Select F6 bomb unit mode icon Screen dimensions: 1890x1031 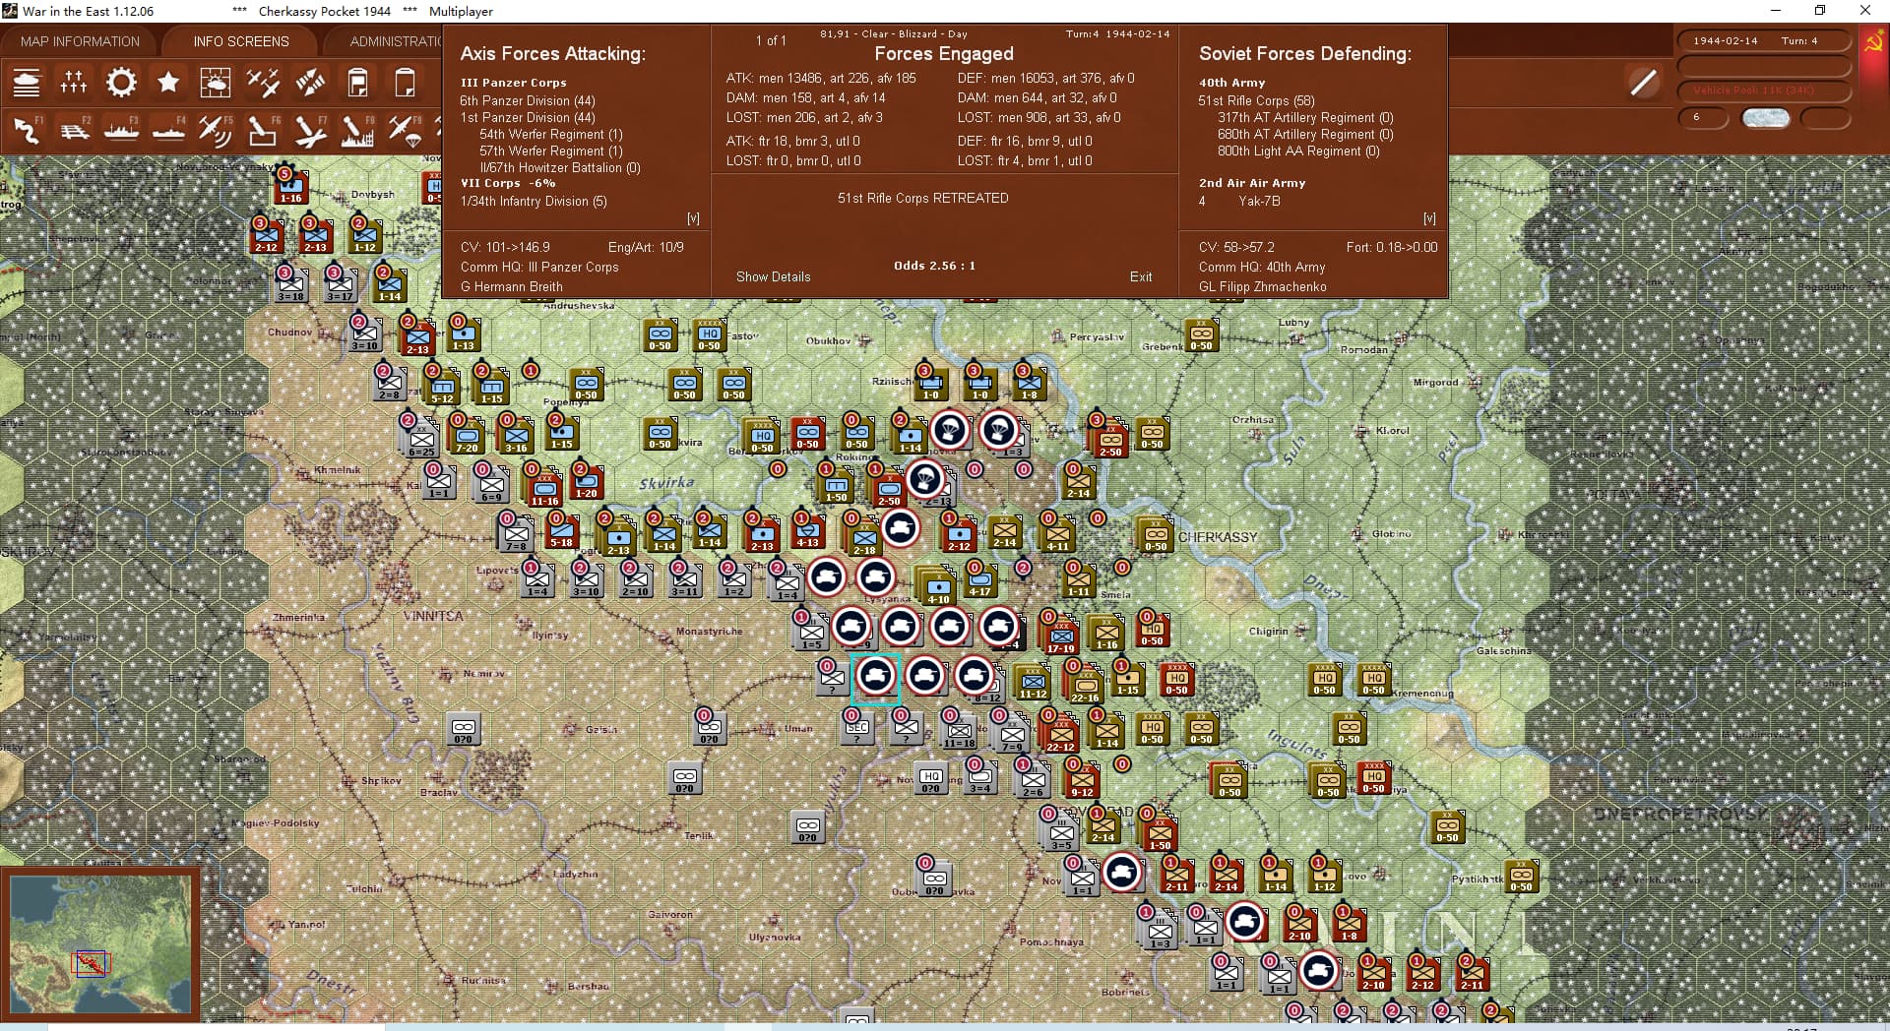point(263,130)
